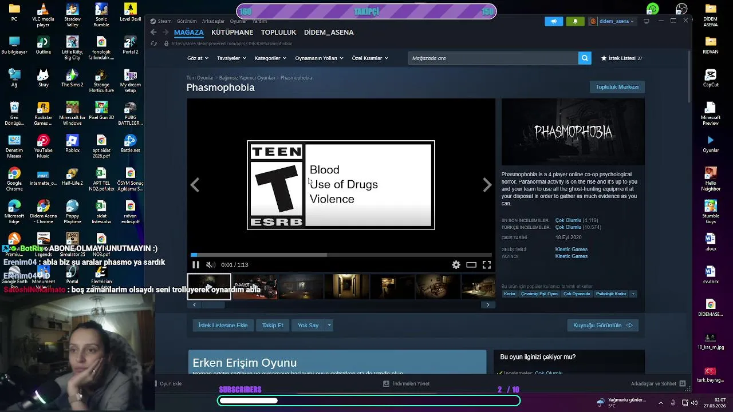Open the didem_asena account dropdown
The height and width of the screenshot is (412, 733).
(612, 21)
